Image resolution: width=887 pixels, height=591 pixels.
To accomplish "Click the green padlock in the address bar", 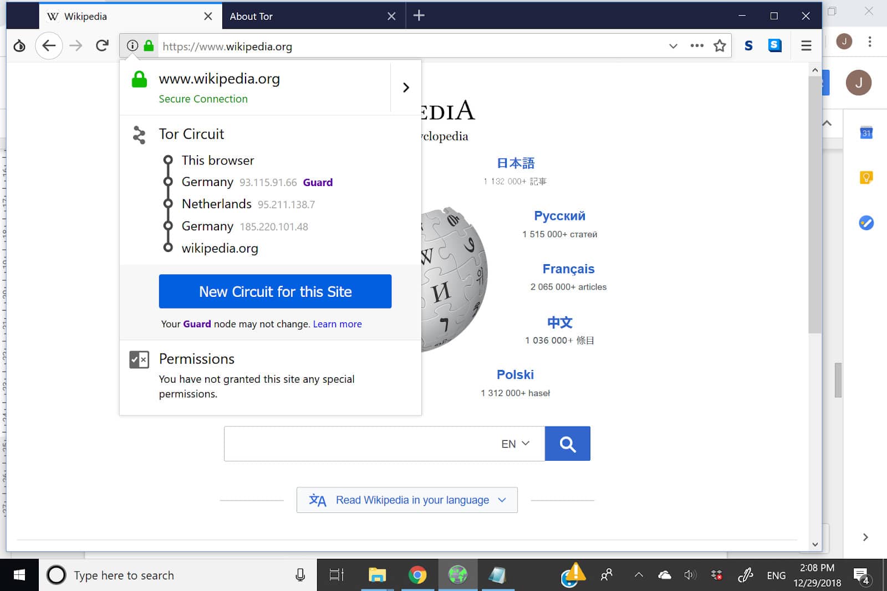I will point(149,45).
